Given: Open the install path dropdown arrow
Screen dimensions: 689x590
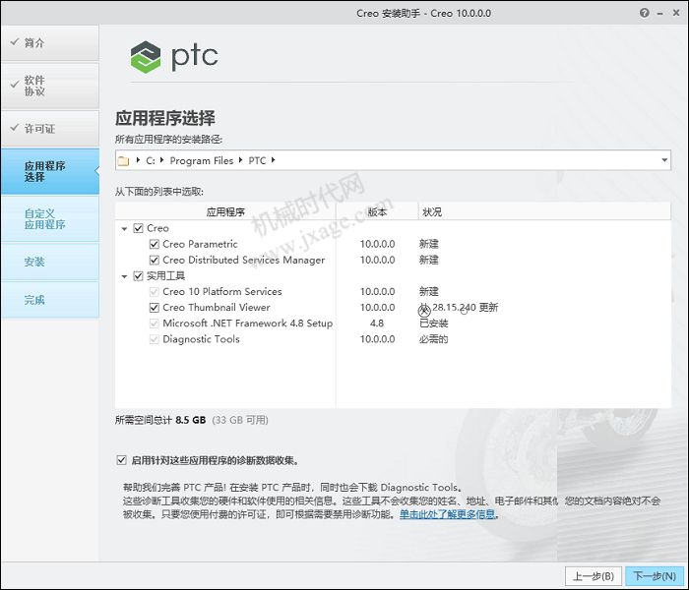Looking at the screenshot, I should [664, 160].
